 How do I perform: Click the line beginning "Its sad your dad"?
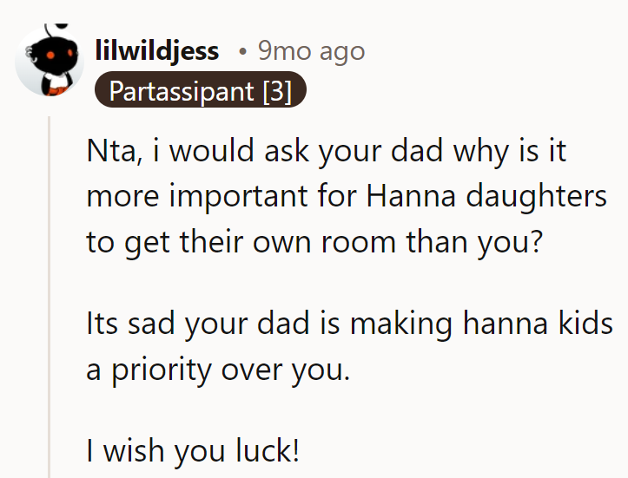pyautogui.click(x=350, y=324)
